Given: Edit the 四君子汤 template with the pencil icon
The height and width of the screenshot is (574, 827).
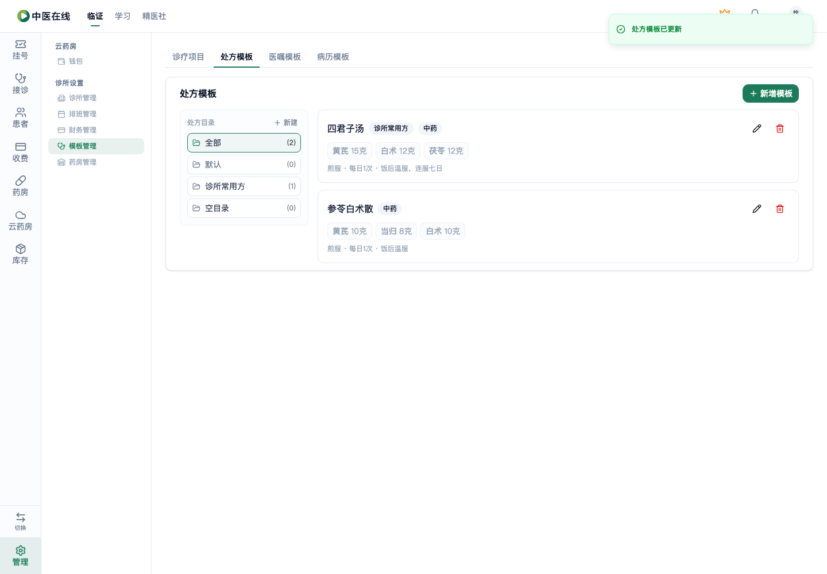Looking at the screenshot, I should [757, 128].
